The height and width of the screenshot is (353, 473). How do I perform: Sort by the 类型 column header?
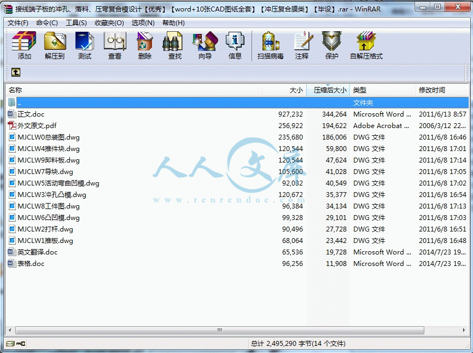pos(383,90)
